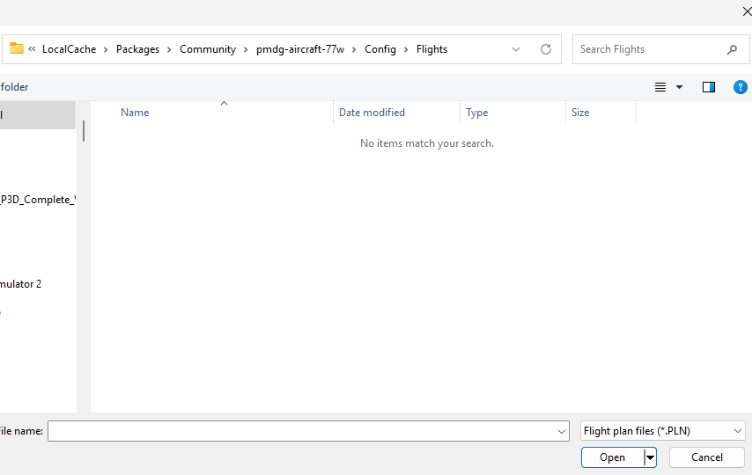Click the folder icon in address bar
The height and width of the screenshot is (475, 752).
click(x=17, y=49)
